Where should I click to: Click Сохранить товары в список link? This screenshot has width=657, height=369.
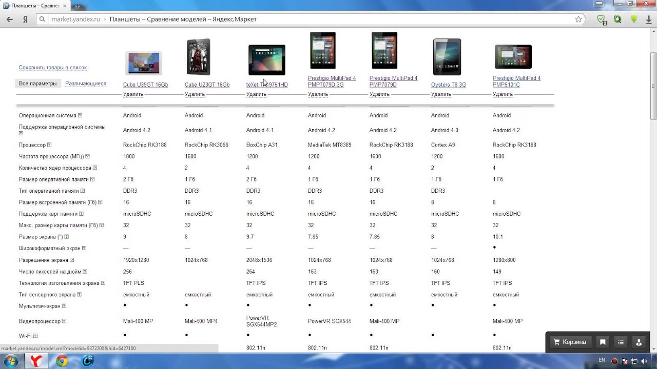(x=53, y=68)
